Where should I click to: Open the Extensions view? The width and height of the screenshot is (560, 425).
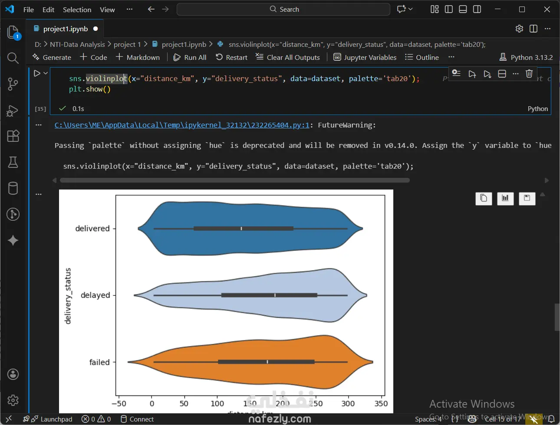[x=13, y=136]
